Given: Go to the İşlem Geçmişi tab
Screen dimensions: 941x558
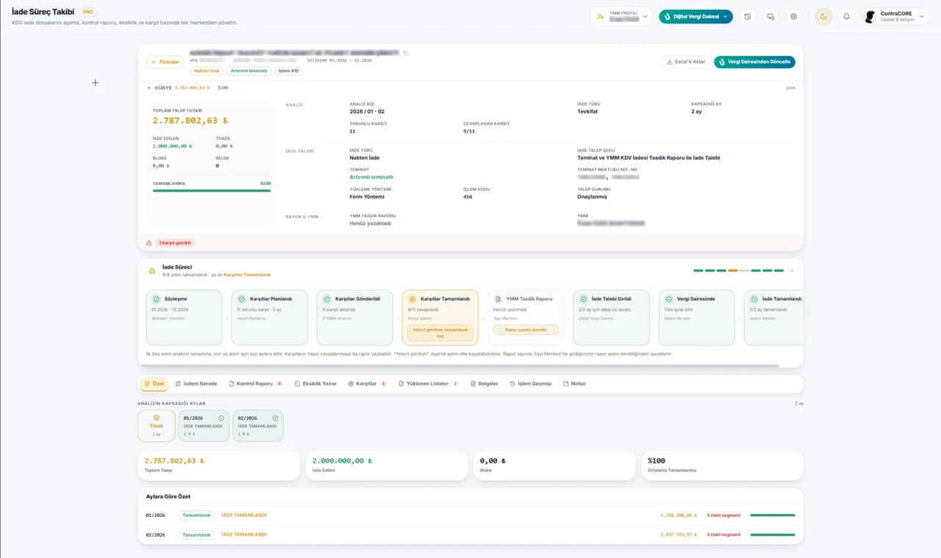Looking at the screenshot, I should pyautogui.click(x=530, y=384).
